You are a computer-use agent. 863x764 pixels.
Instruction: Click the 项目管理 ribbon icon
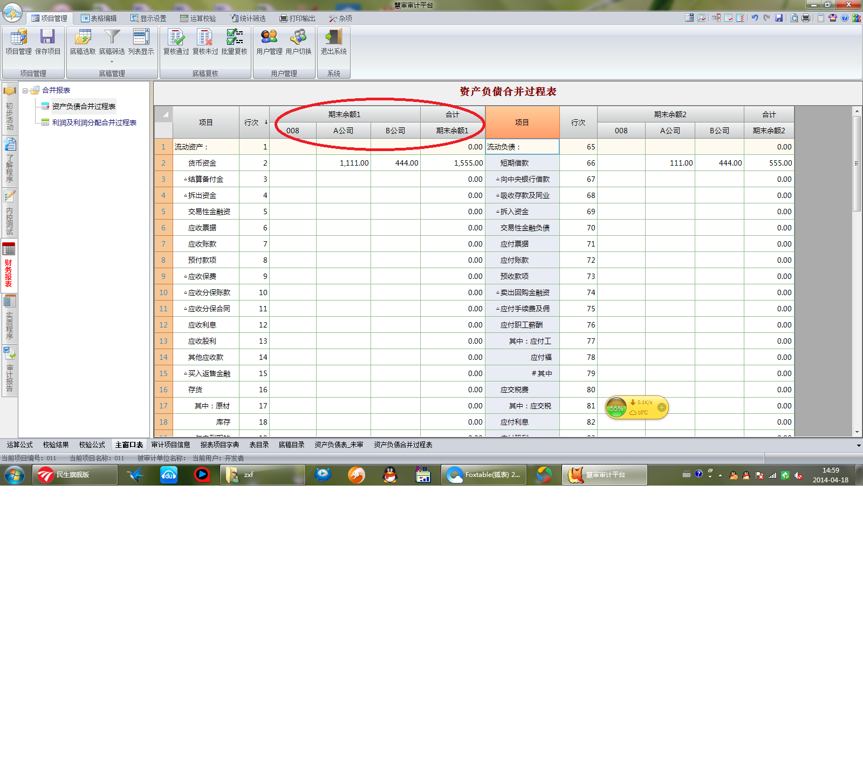[18, 42]
